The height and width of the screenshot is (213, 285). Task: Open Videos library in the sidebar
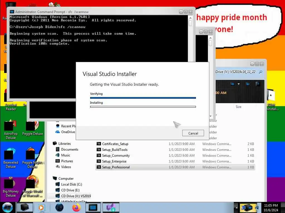[x=66, y=167]
